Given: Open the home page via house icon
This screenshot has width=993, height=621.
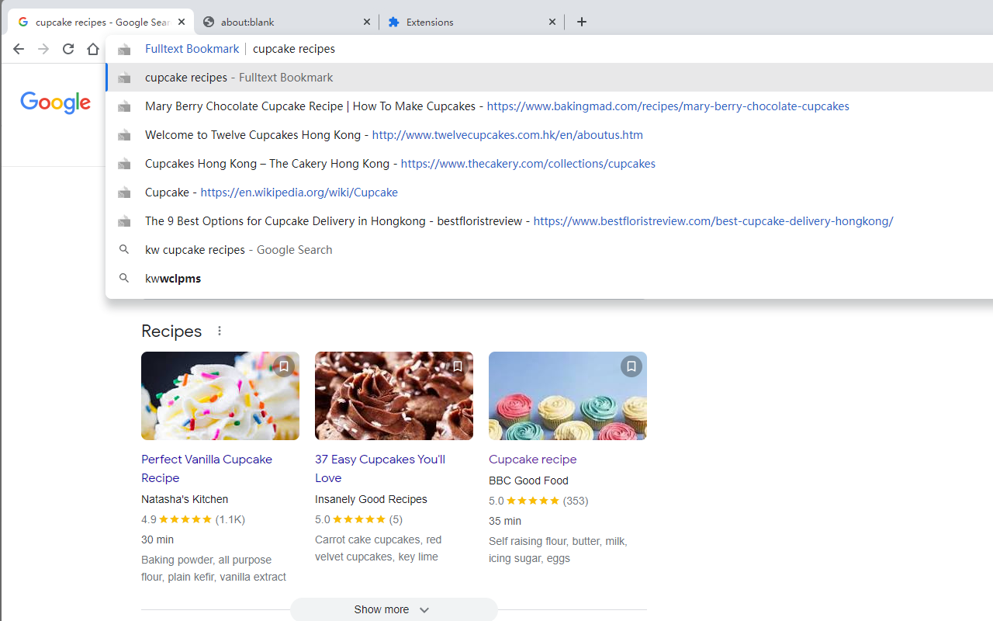Looking at the screenshot, I should point(93,49).
